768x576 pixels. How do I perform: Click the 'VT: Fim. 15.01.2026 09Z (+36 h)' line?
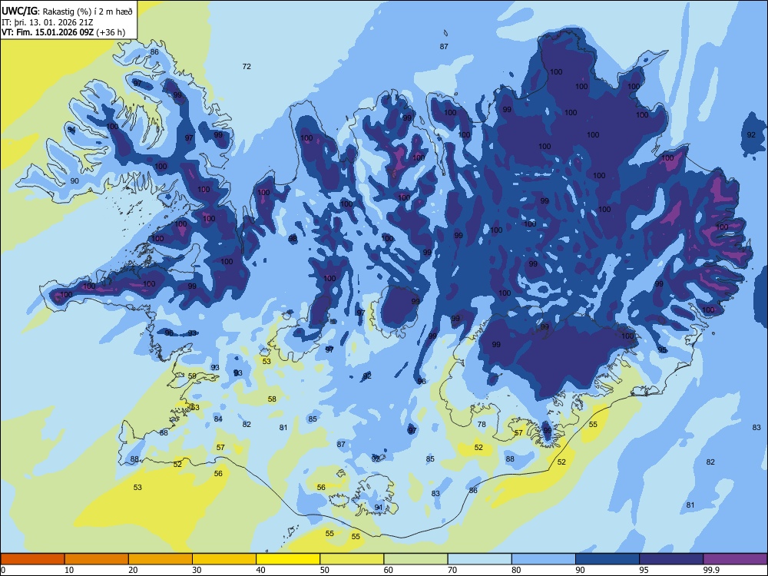63,32
